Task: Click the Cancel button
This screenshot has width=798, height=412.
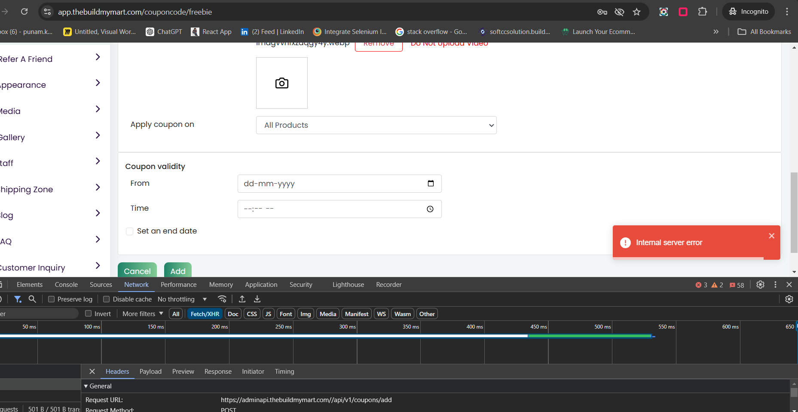Action: [x=137, y=271]
